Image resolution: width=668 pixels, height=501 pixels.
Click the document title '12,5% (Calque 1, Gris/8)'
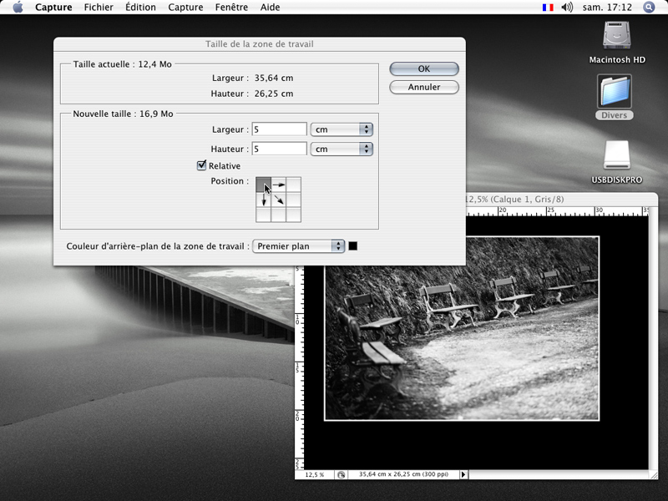pyautogui.click(x=514, y=199)
